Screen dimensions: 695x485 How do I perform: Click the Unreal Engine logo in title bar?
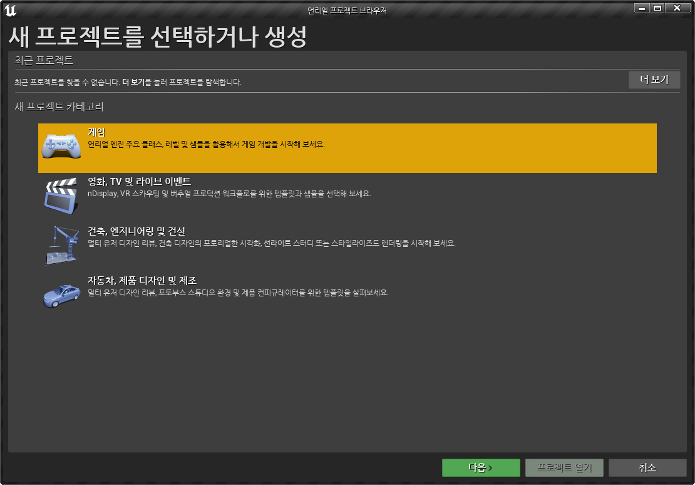point(11,10)
